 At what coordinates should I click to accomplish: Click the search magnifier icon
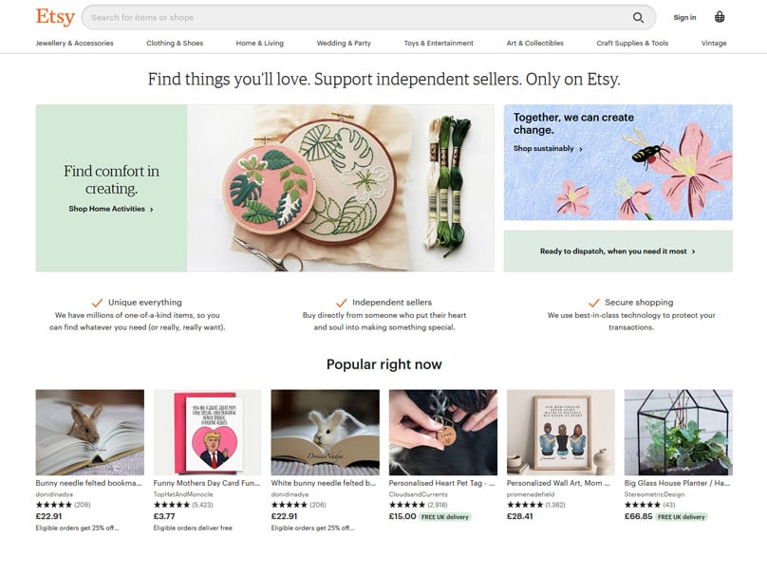(x=639, y=17)
